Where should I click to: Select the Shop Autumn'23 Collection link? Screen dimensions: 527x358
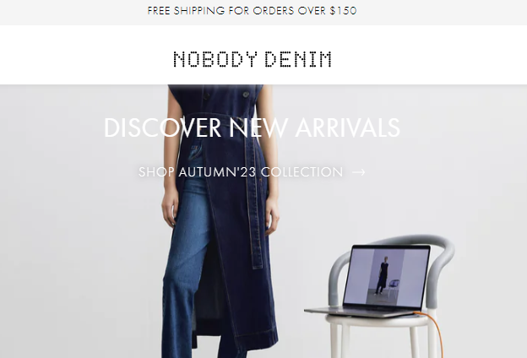[241, 172]
